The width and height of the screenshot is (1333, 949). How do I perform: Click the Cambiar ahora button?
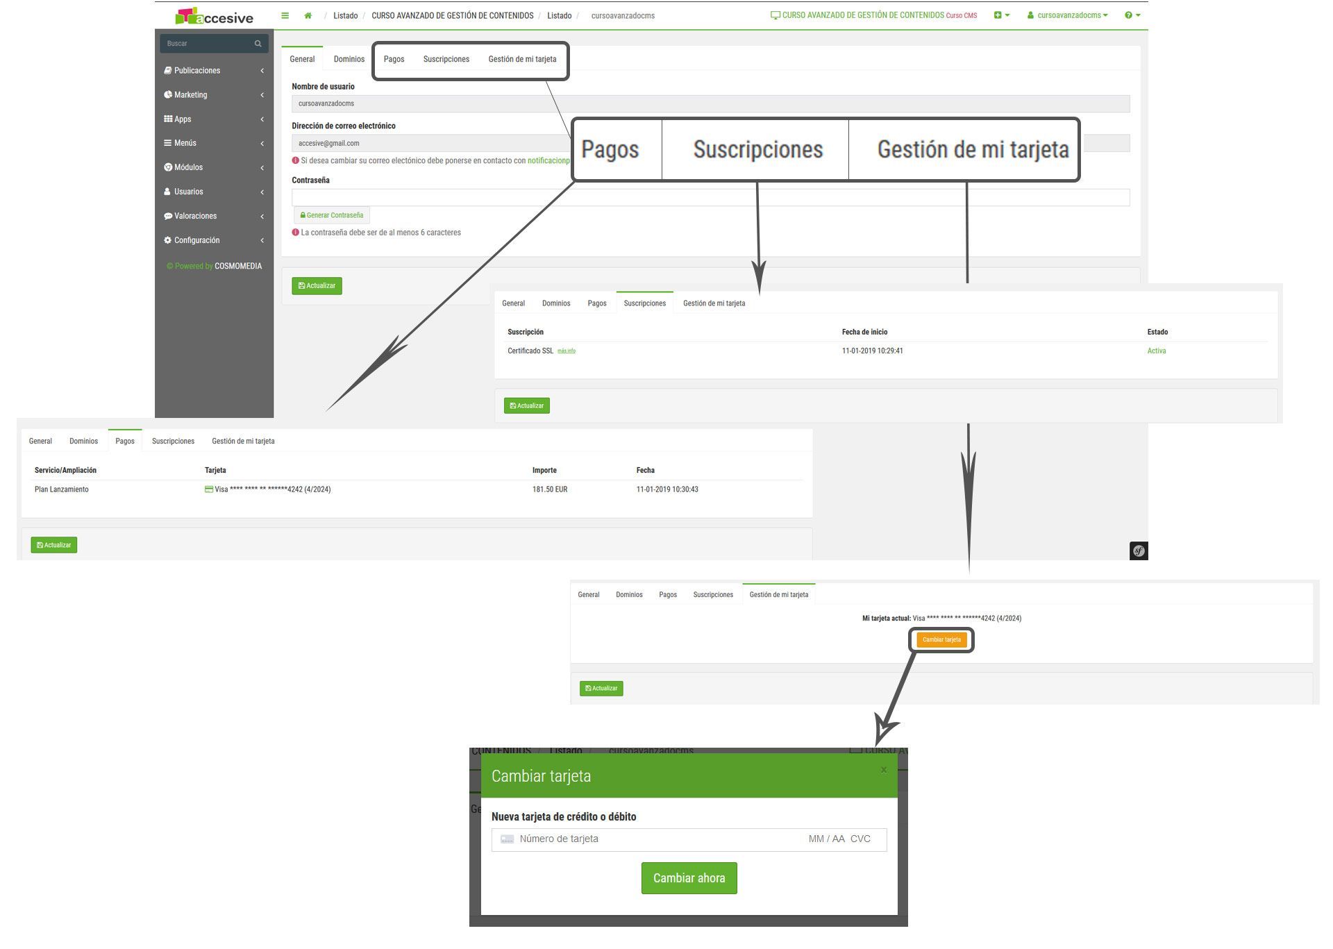[689, 878]
